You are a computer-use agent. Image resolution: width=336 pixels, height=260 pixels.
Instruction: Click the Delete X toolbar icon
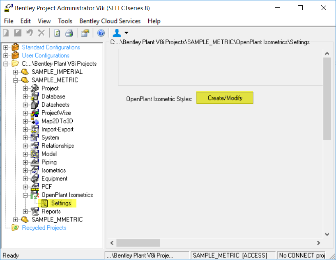[41, 33]
